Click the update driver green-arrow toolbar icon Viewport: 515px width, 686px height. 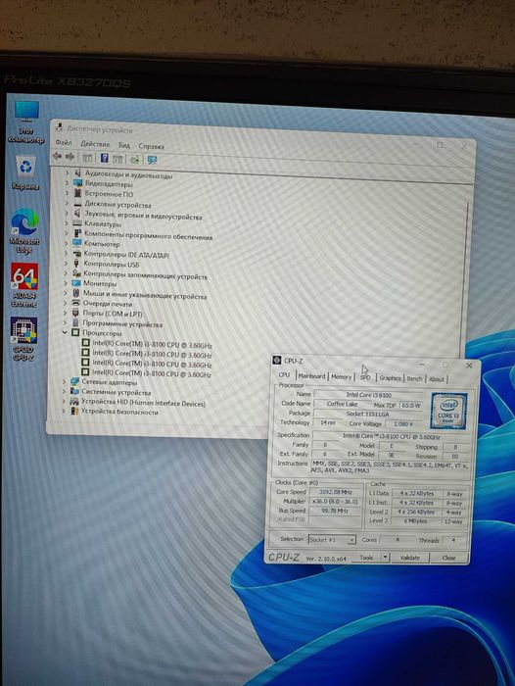[x=135, y=159]
